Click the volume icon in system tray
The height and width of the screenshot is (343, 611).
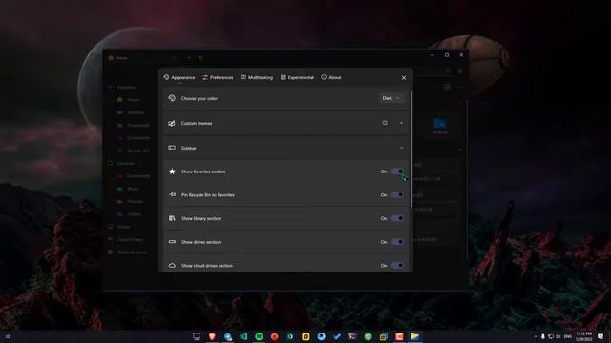558,336
